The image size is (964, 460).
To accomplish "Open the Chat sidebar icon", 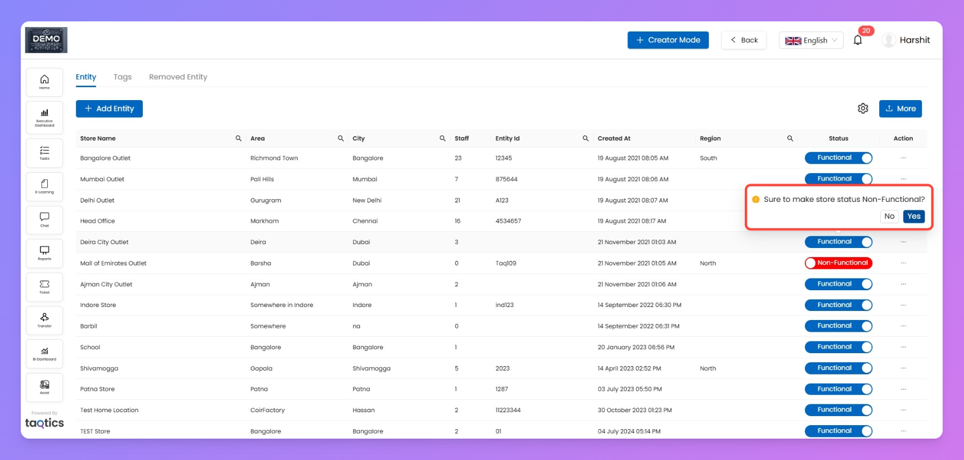I will pos(44,219).
